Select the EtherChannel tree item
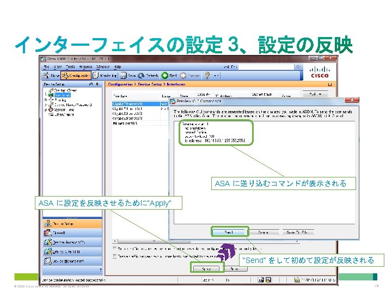 64,114
